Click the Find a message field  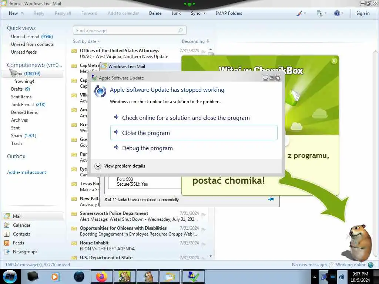(x=130, y=30)
